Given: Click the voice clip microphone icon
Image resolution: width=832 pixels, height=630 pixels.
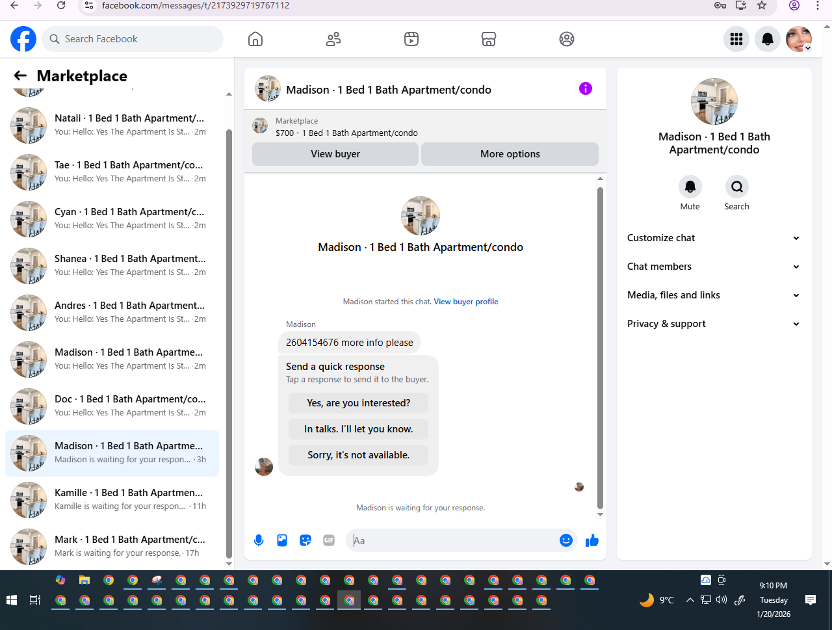Looking at the screenshot, I should [x=259, y=540].
